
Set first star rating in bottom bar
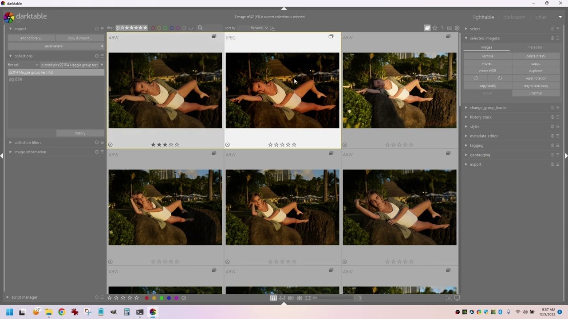110,298
